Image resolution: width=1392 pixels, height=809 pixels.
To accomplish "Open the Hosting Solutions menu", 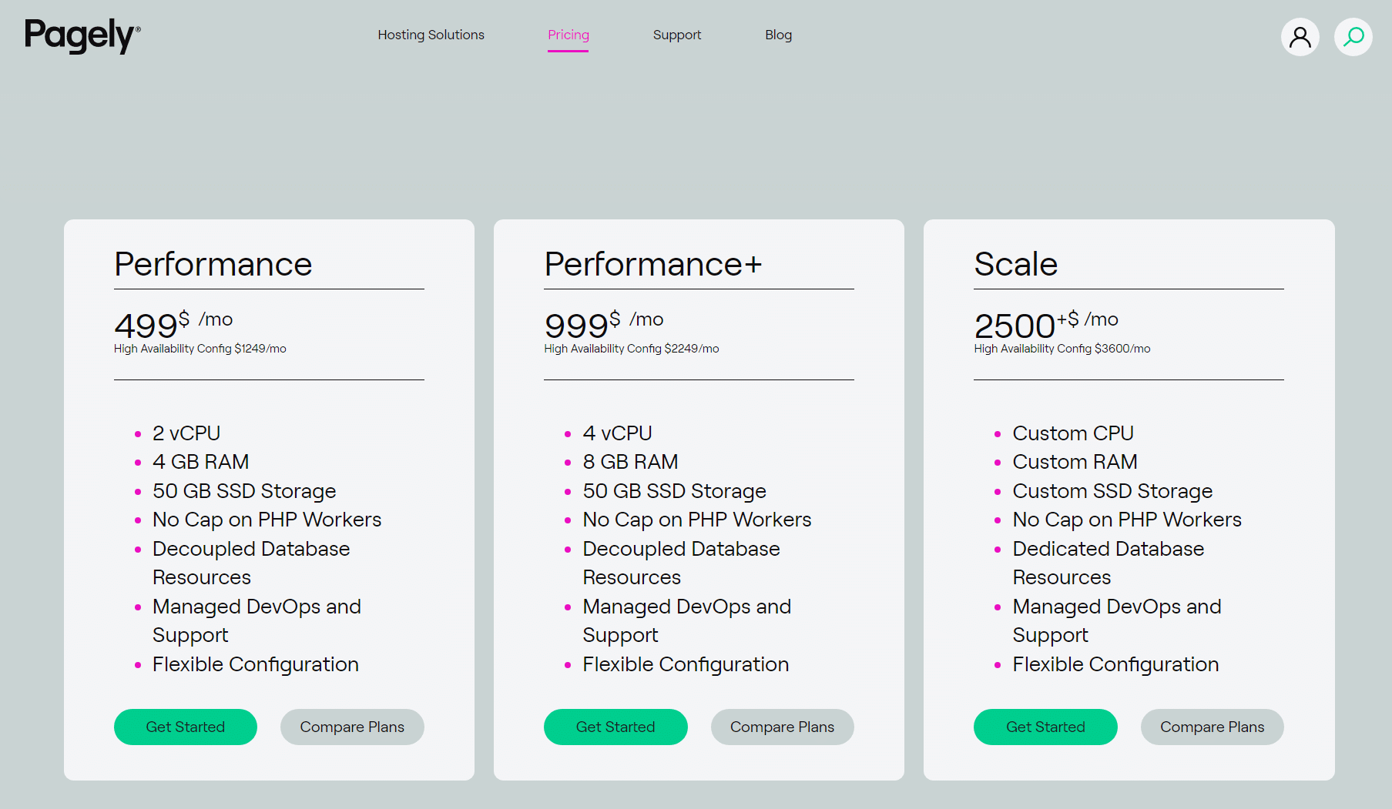I will coord(431,35).
